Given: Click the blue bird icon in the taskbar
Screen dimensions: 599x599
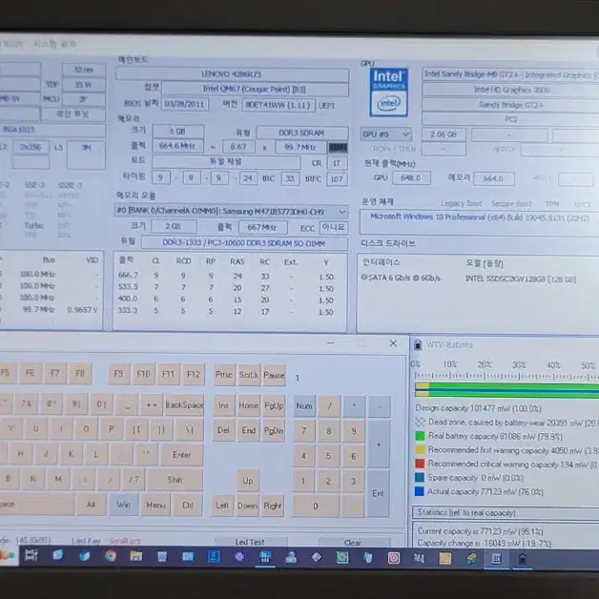Looking at the screenshot, I should click(85, 556).
